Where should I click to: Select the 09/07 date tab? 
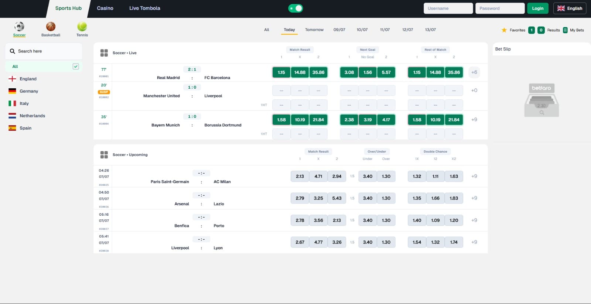pyautogui.click(x=339, y=30)
